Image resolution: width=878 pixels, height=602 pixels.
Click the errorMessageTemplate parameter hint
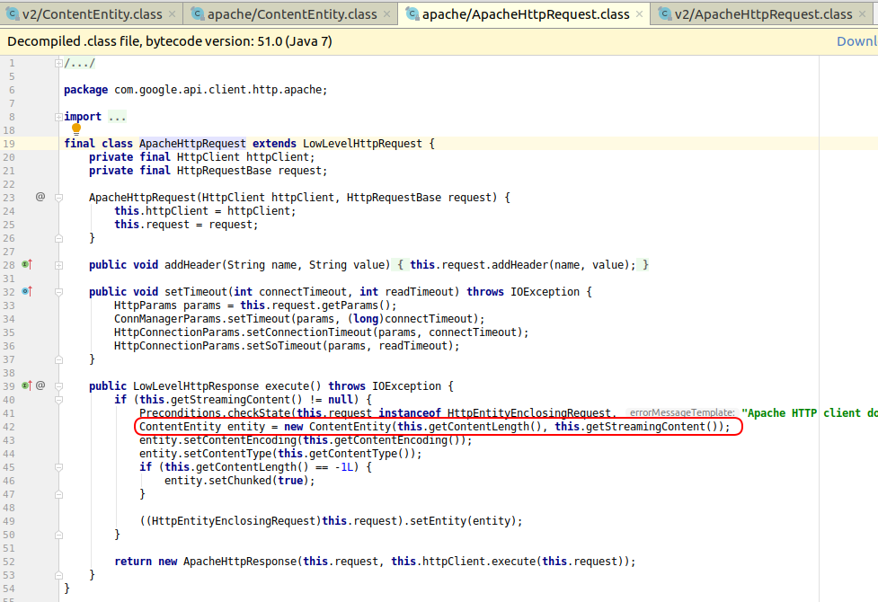(x=682, y=412)
